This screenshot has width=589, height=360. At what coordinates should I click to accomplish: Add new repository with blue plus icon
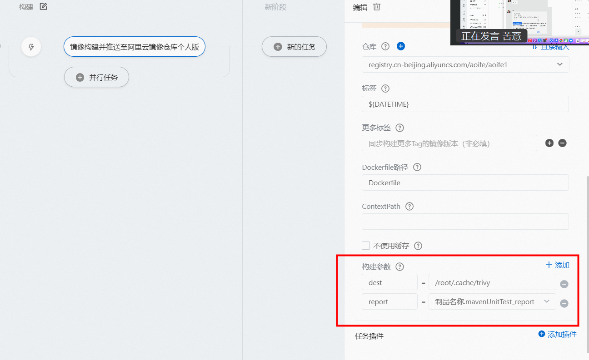point(401,46)
